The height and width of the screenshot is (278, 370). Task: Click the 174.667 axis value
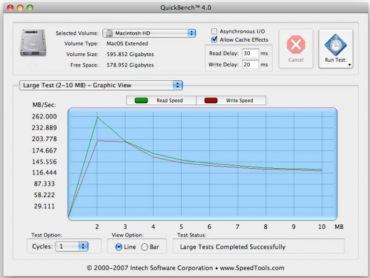(x=45, y=150)
